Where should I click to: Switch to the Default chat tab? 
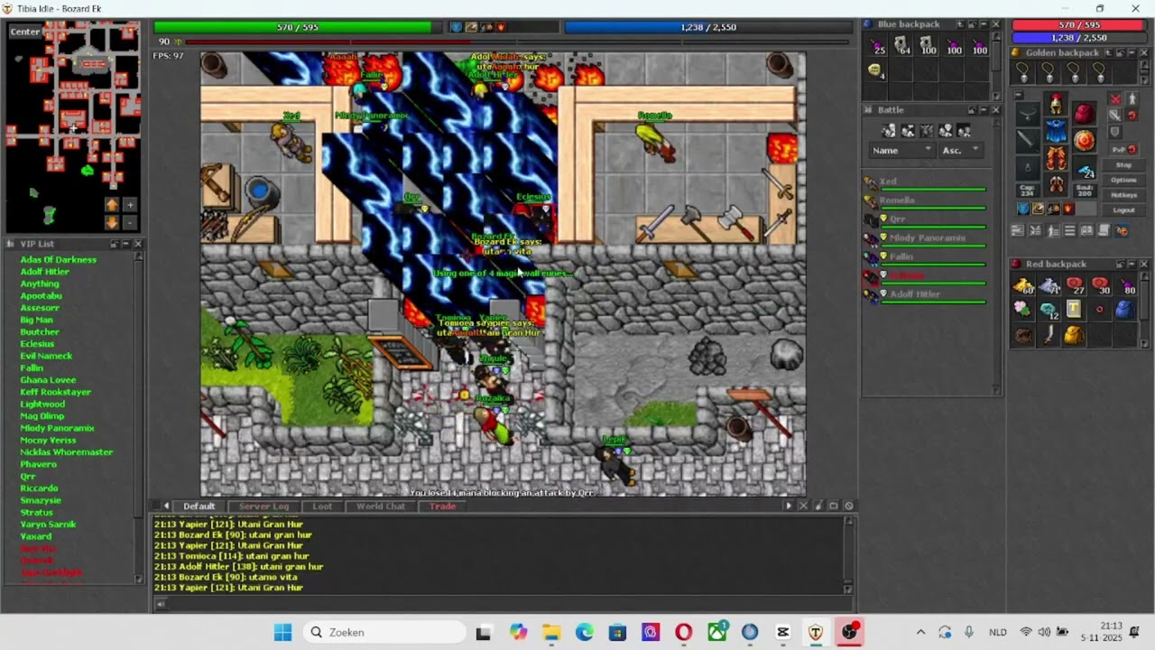click(199, 506)
